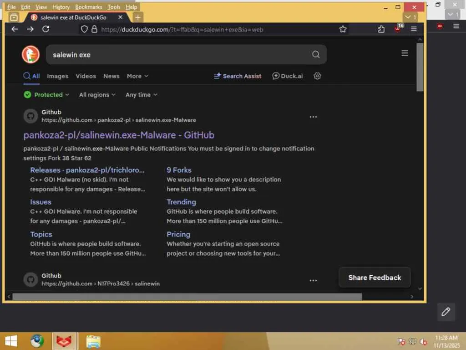
Task: Click the DuckDuckGo duck logo
Action: [30, 55]
